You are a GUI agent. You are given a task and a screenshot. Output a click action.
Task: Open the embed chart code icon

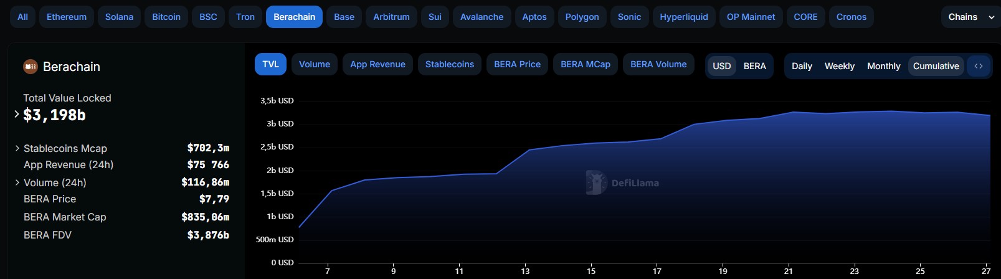tap(979, 66)
